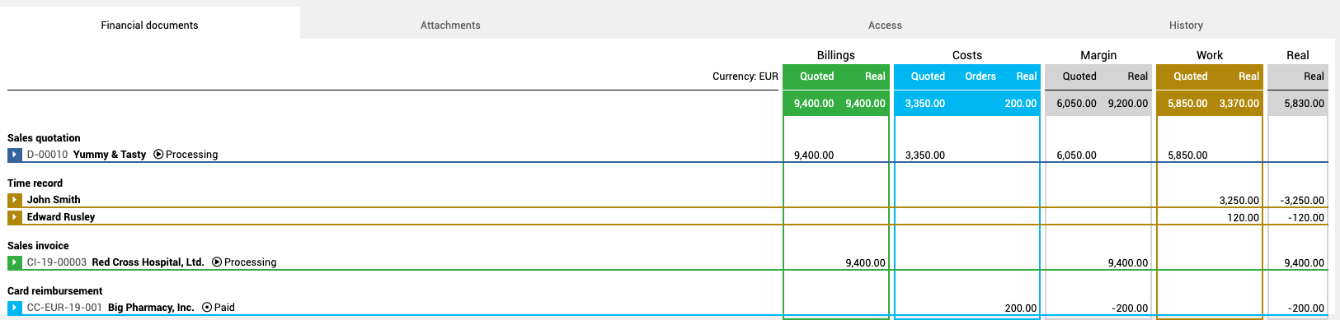Expand John Smith time record row
Screen dimensions: 1340x320
pyautogui.click(x=15, y=200)
